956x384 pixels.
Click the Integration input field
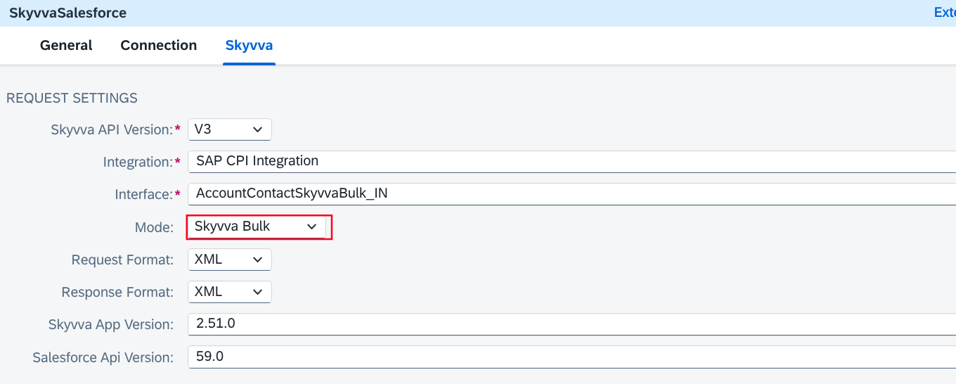pos(571,161)
